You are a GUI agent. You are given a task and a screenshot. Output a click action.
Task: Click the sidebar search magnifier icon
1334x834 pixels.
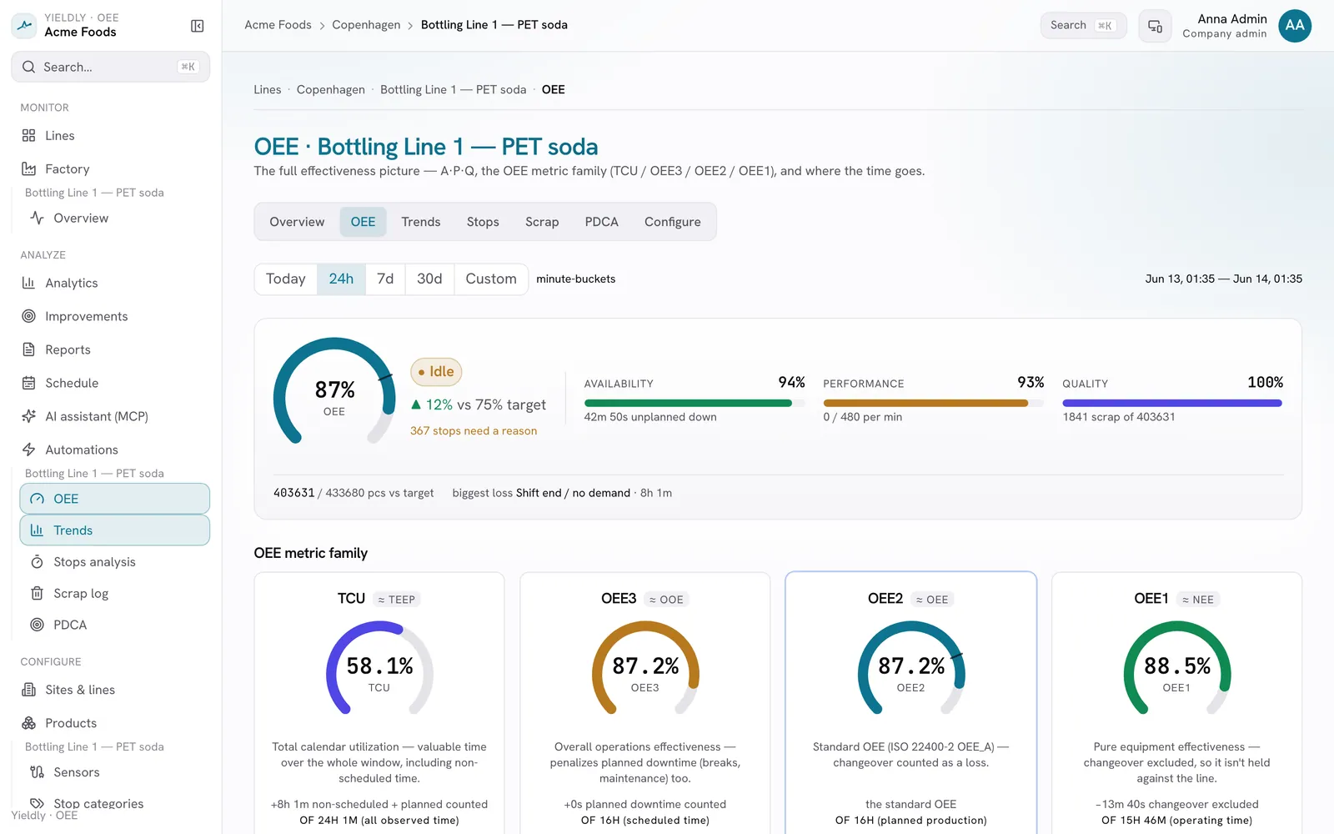pyautogui.click(x=29, y=67)
